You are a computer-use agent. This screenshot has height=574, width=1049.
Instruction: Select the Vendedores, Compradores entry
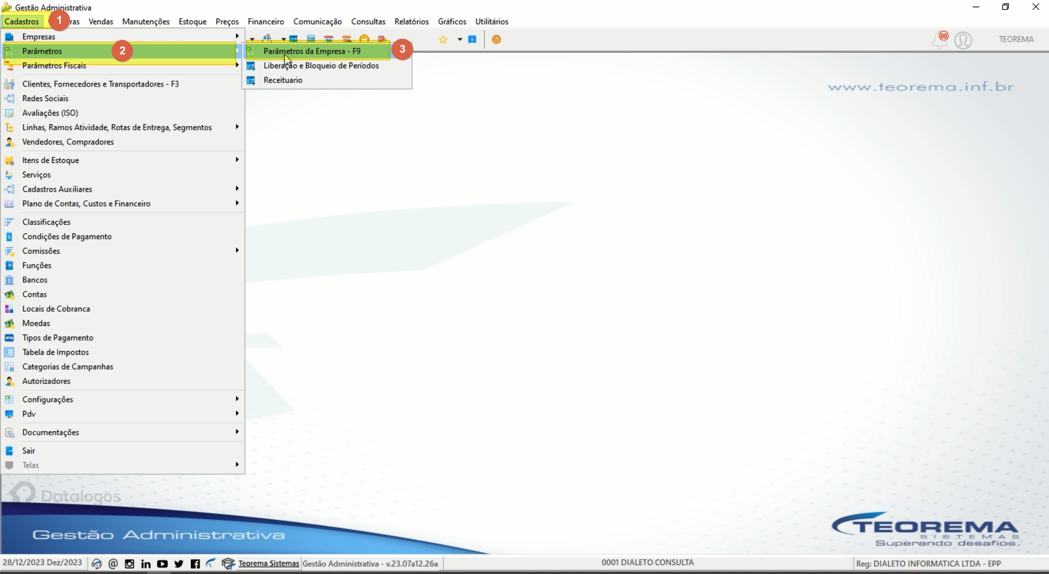pyautogui.click(x=123, y=142)
